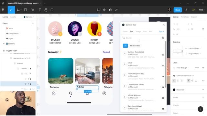
Task: Open type details three-dots menu
Action: (203, 81)
